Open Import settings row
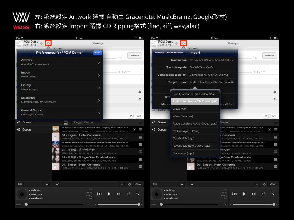The image size is (294, 220). point(60,75)
